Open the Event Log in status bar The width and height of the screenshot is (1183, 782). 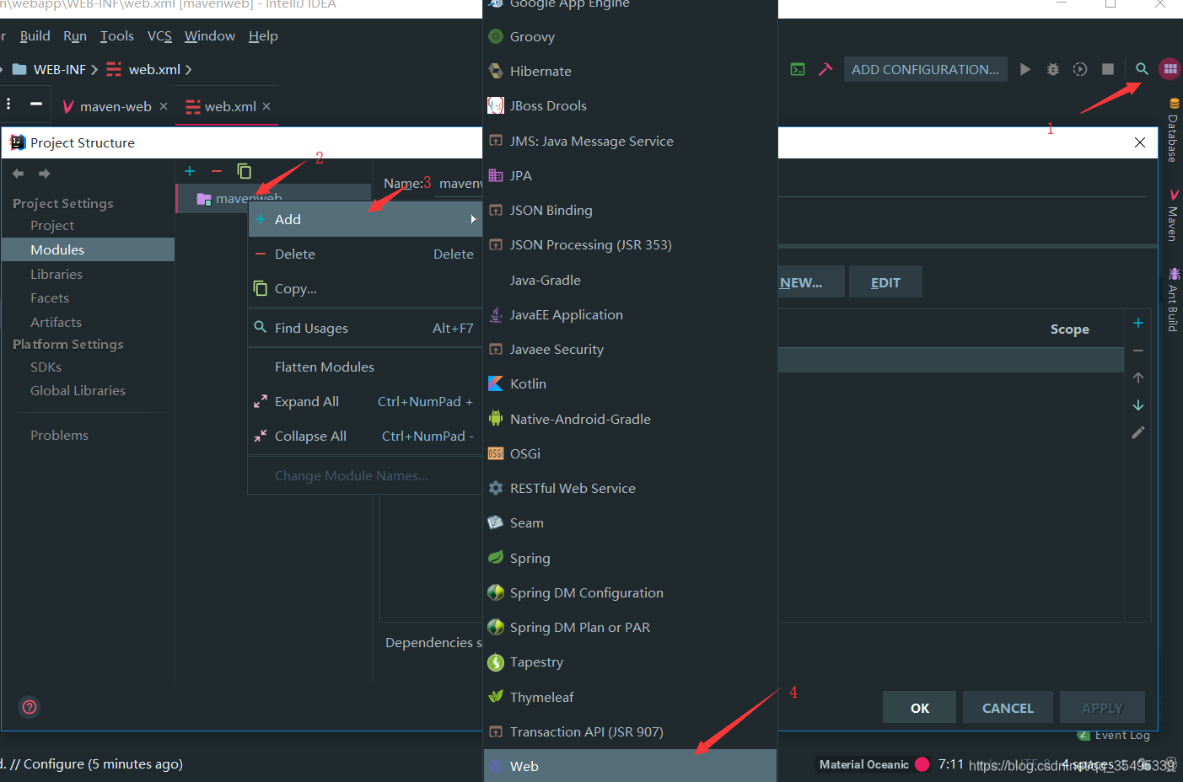1114,735
